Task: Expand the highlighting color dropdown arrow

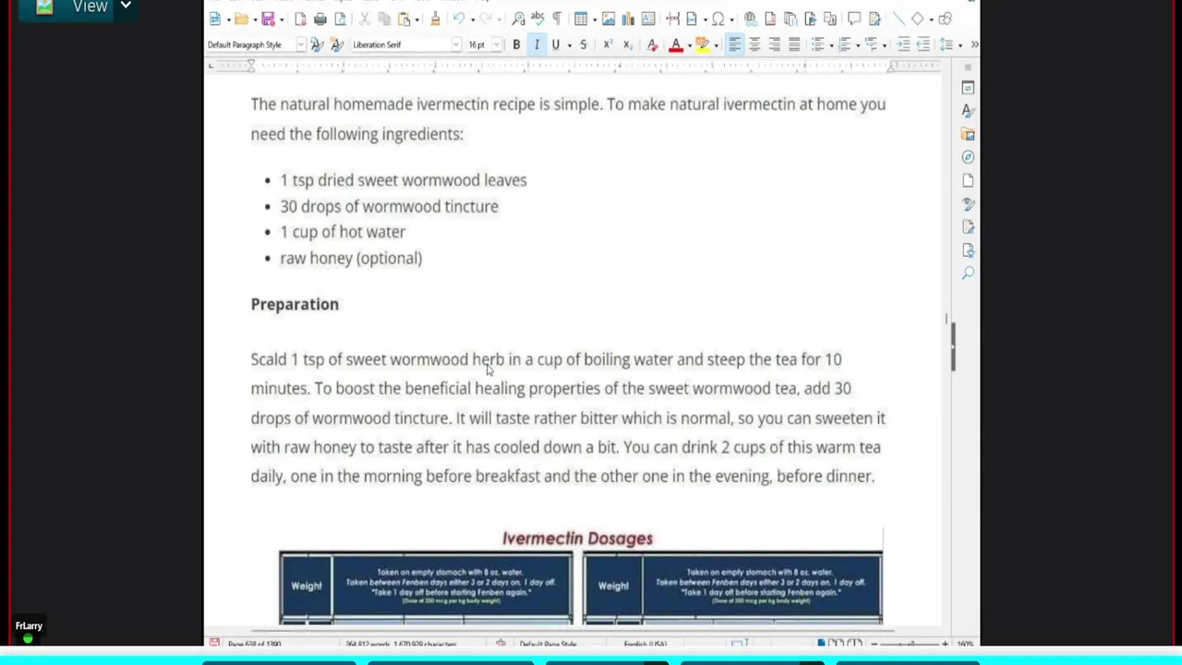Action: click(716, 44)
